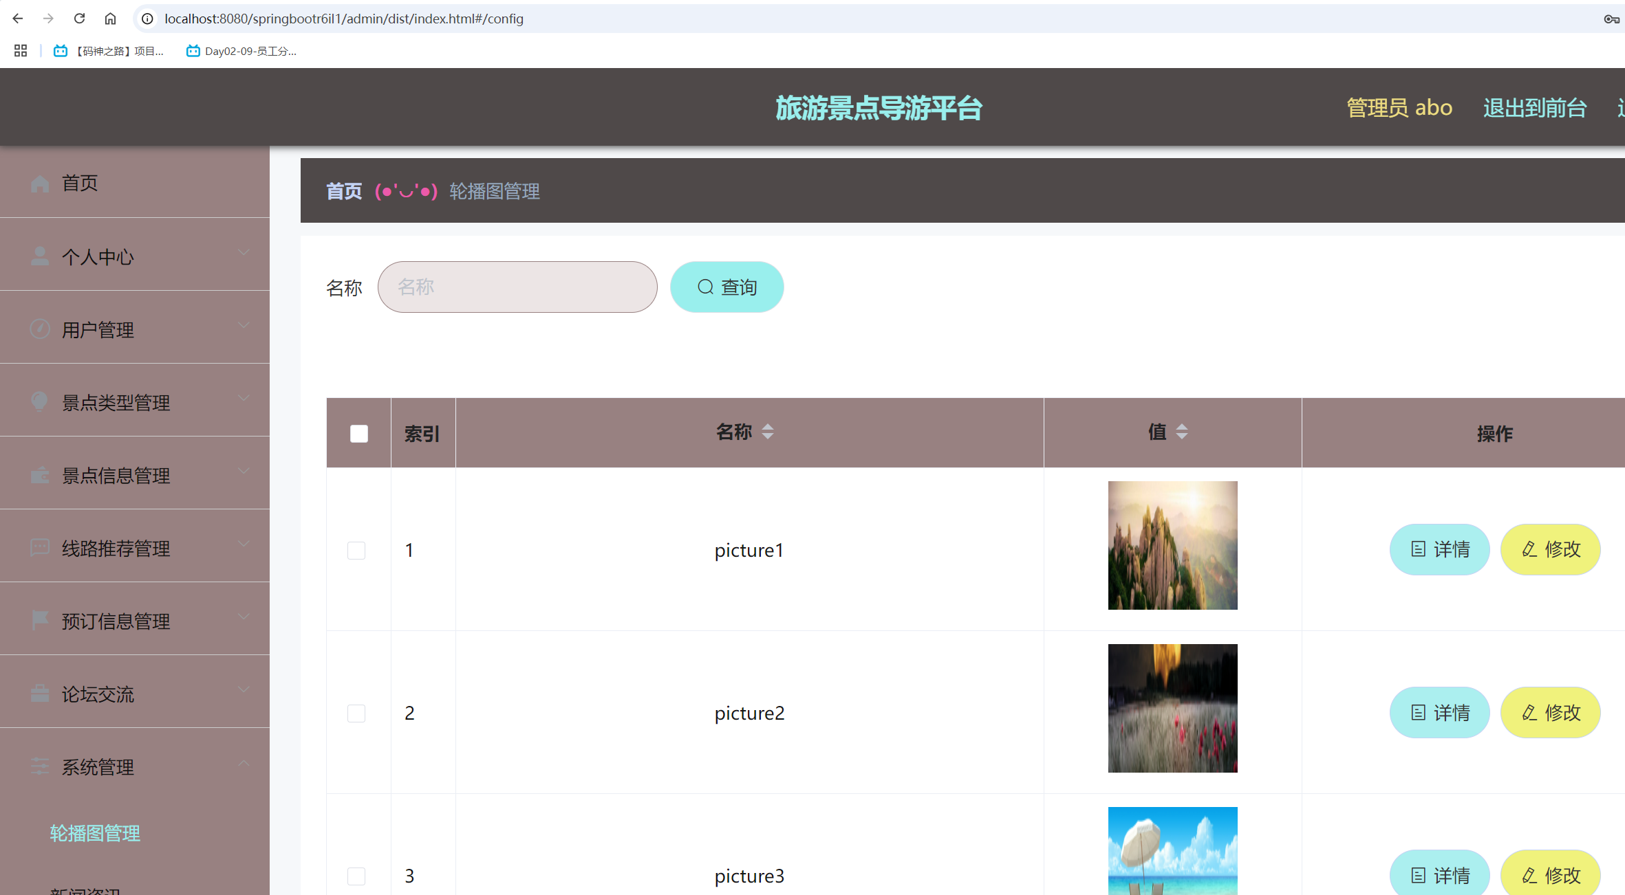Check the checkbox for row picture1
This screenshot has height=895, width=1625.
point(356,550)
